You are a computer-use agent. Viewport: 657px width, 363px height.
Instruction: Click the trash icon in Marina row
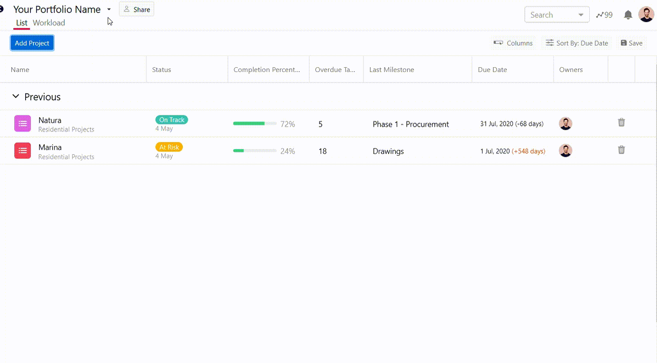[x=621, y=150]
